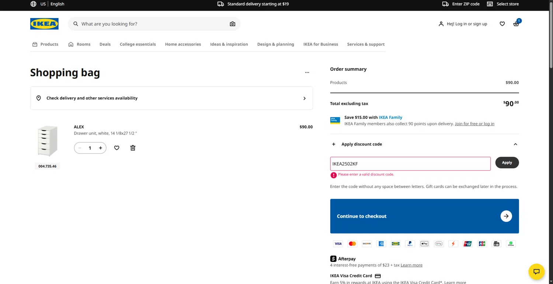Open IKEA for Business

321,44
